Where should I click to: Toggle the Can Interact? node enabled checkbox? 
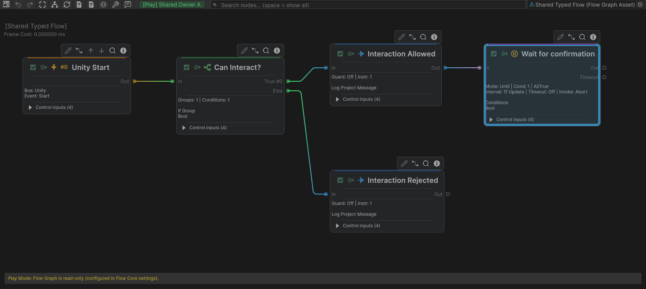187,67
